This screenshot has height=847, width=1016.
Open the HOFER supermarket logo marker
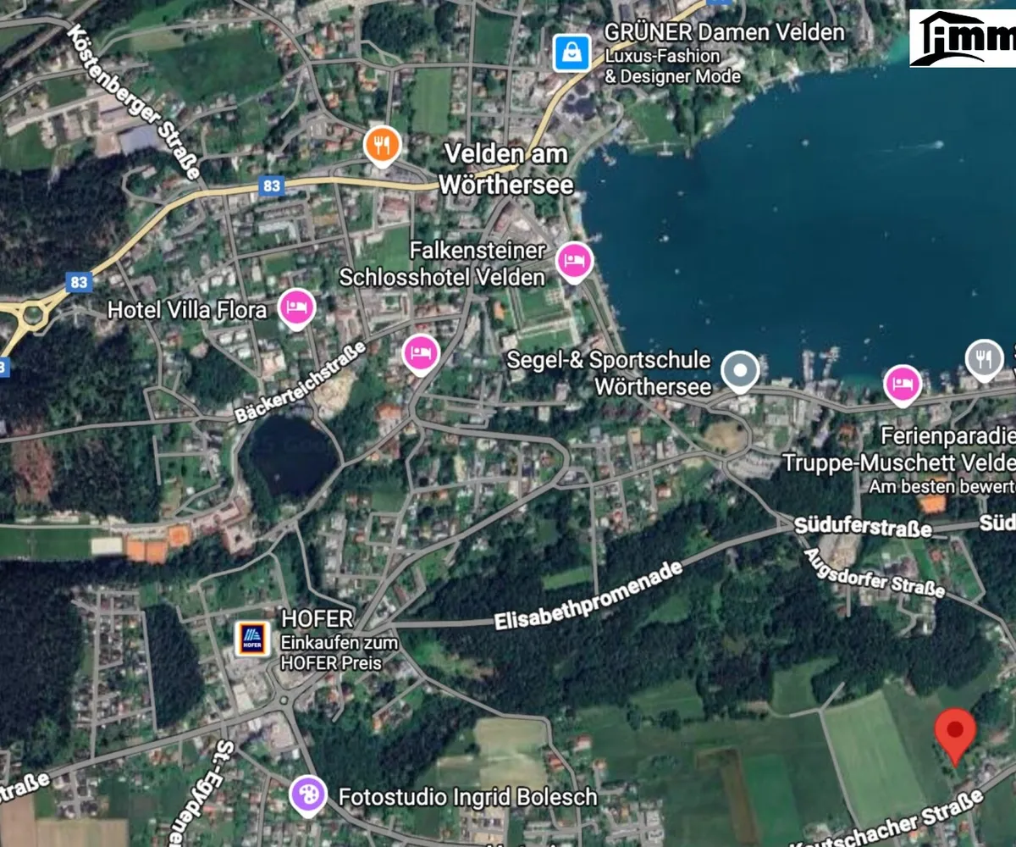point(251,639)
